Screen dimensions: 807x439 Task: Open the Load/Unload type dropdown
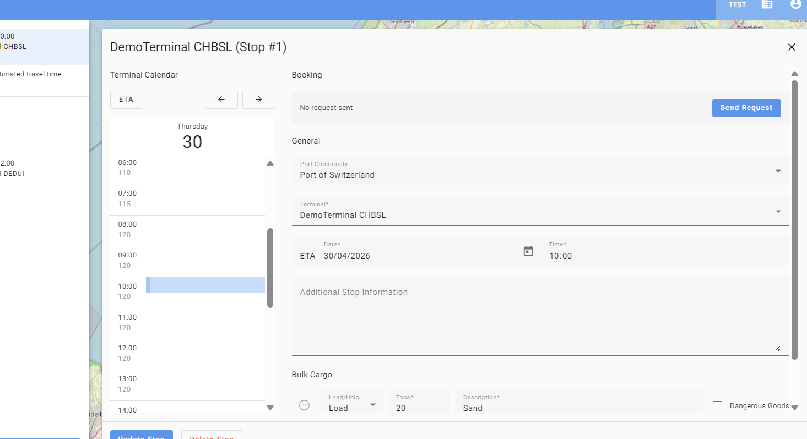(351, 405)
